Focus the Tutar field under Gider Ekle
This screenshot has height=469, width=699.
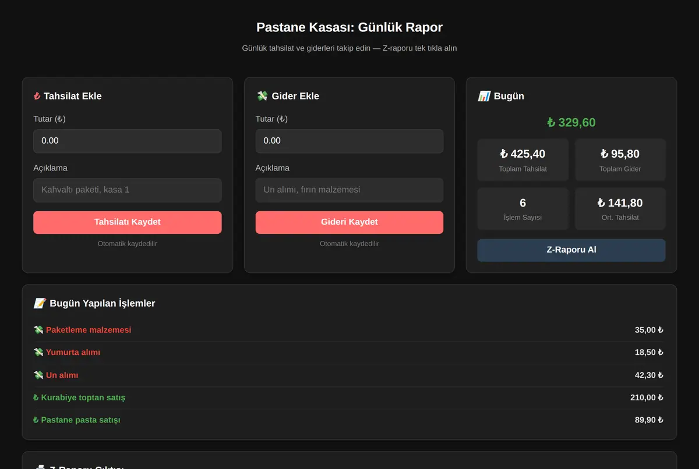tap(349, 141)
